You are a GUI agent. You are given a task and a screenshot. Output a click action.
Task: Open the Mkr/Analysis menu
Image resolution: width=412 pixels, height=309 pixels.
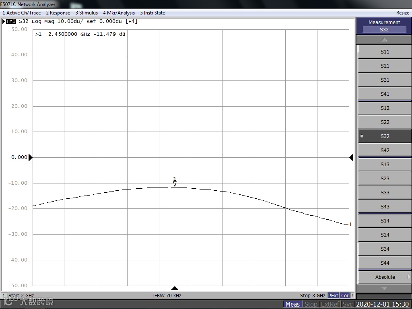(119, 12)
